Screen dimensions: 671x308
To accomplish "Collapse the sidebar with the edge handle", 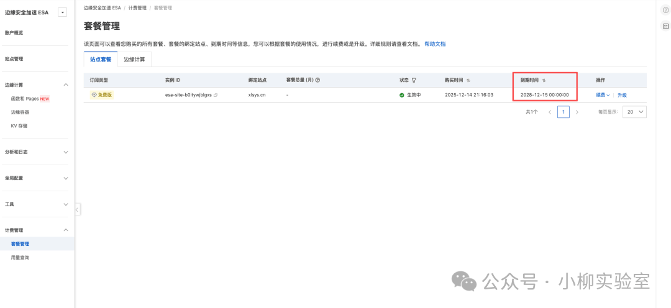I will pyautogui.click(x=77, y=210).
